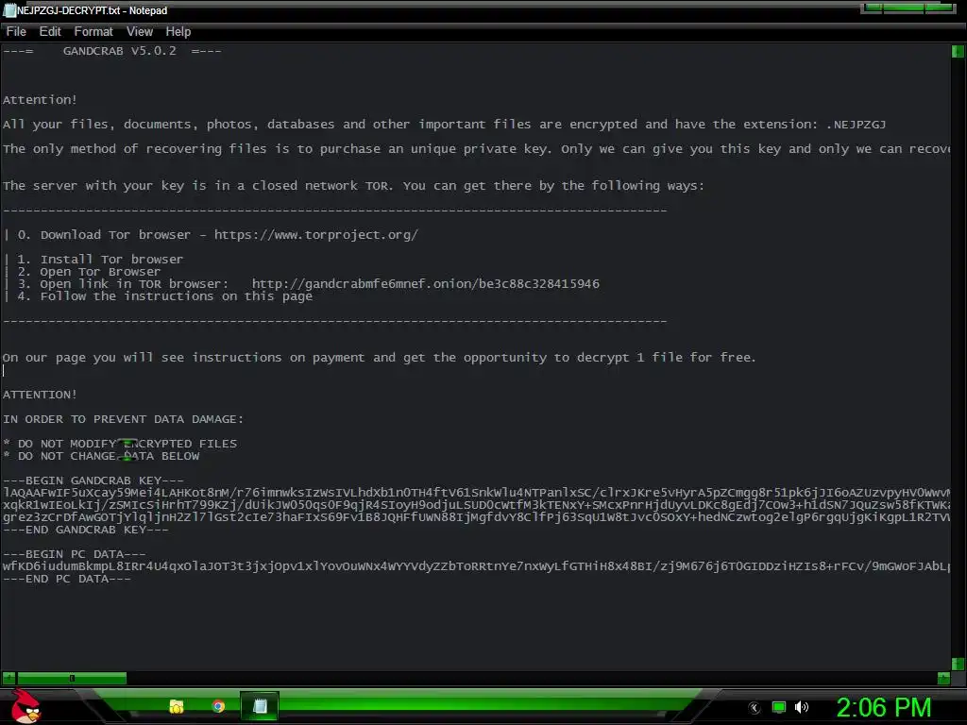
Task: Click the 'GANDCRAB V5.0.2' header line
Action: [111, 51]
